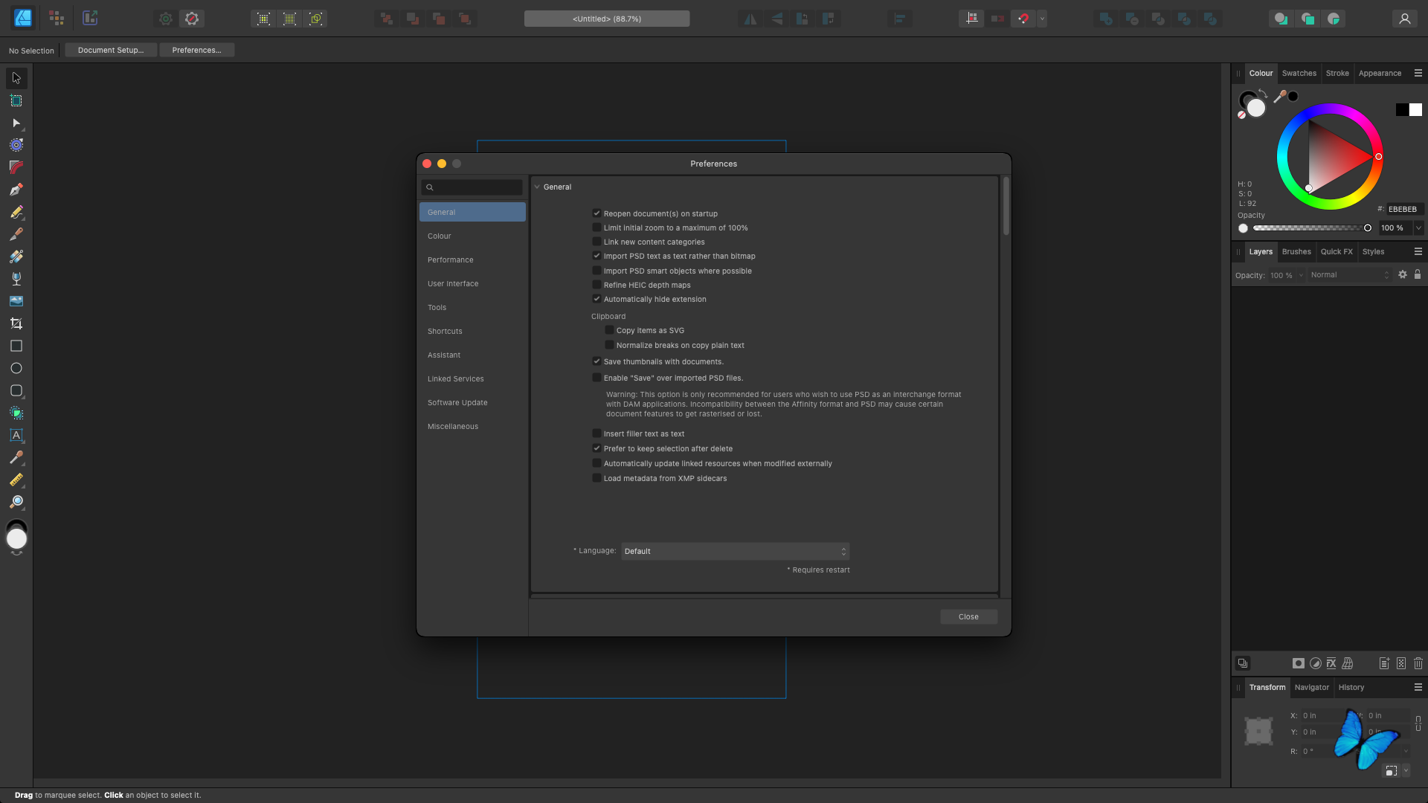Open the snapping options dropdown arrow
1428x803 pixels.
(x=1042, y=19)
